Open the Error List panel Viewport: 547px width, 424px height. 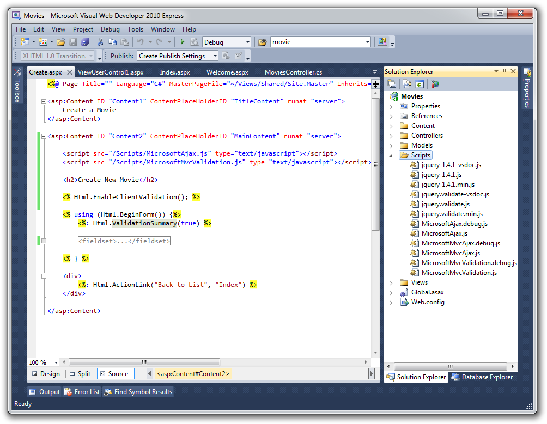[x=82, y=391]
